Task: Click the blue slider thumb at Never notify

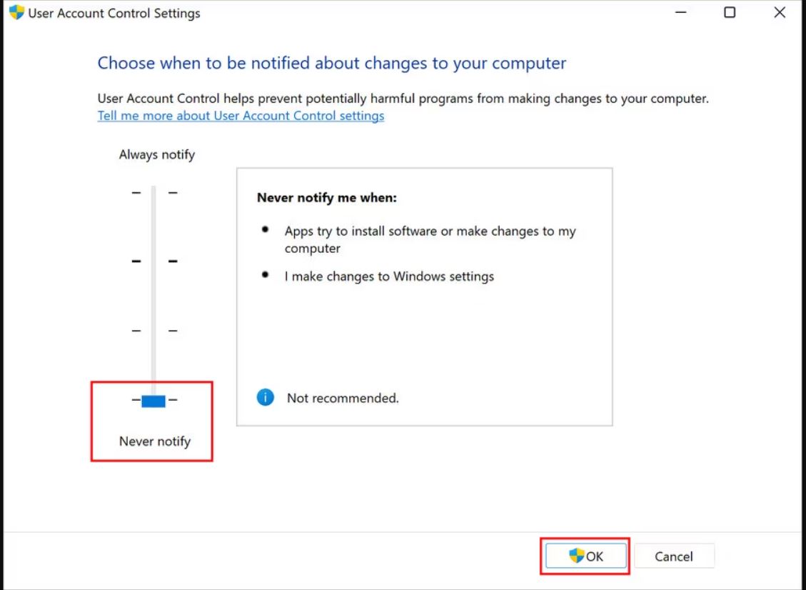Action: tap(153, 401)
